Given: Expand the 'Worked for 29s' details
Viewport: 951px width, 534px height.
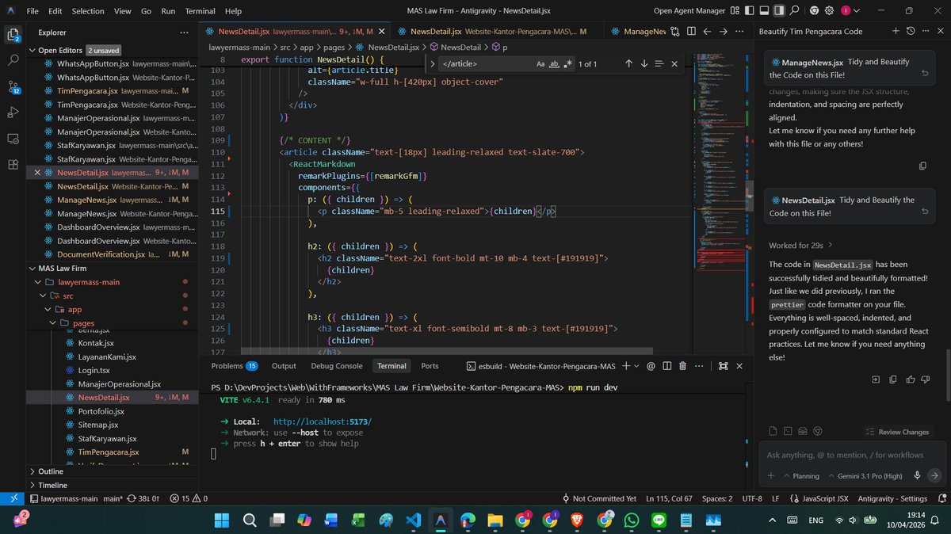Looking at the screenshot, I should (800, 246).
